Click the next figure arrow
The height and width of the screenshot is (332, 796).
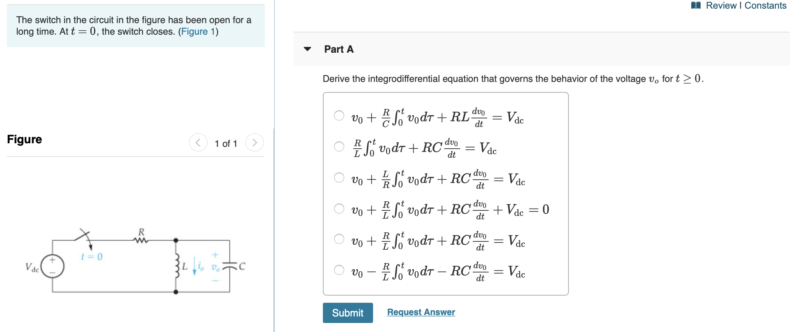pyautogui.click(x=255, y=143)
